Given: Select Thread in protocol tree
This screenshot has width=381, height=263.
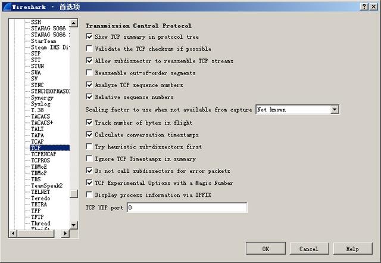Looking at the screenshot, I should point(40,223).
